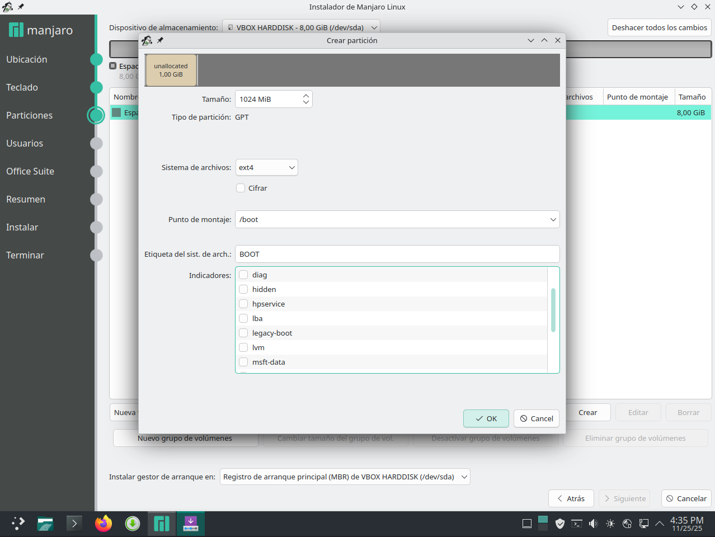Viewport: 715px width, 537px height.
Task: Open the brightness tray icon
Action: click(x=610, y=524)
